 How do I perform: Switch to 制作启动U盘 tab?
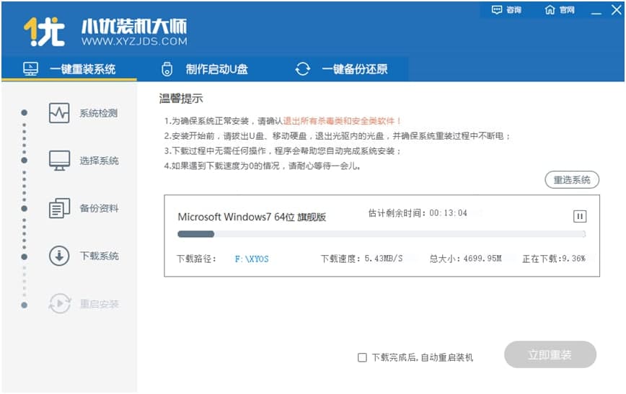coord(205,69)
